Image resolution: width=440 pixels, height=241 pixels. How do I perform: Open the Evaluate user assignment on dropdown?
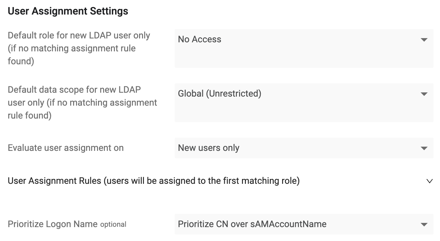click(304, 148)
